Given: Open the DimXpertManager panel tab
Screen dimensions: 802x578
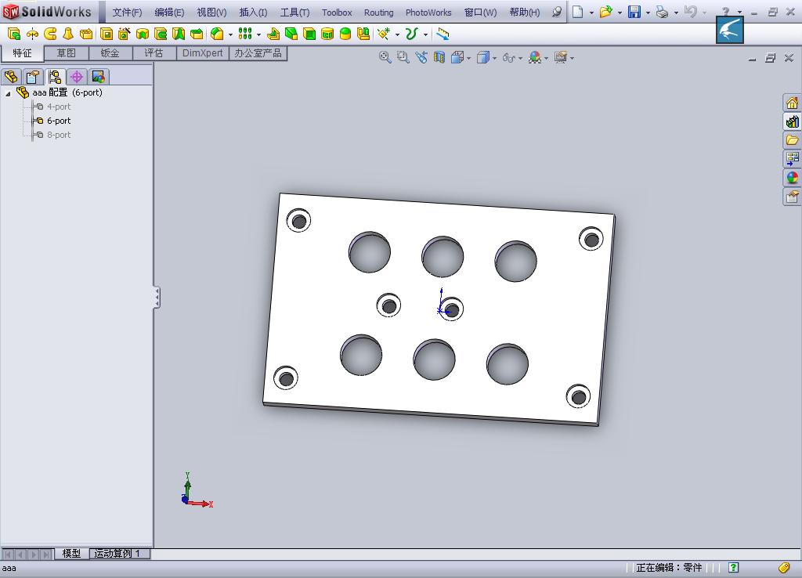Looking at the screenshot, I should coord(77,77).
